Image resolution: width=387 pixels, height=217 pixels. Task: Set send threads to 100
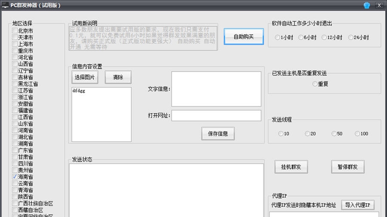click(x=357, y=134)
